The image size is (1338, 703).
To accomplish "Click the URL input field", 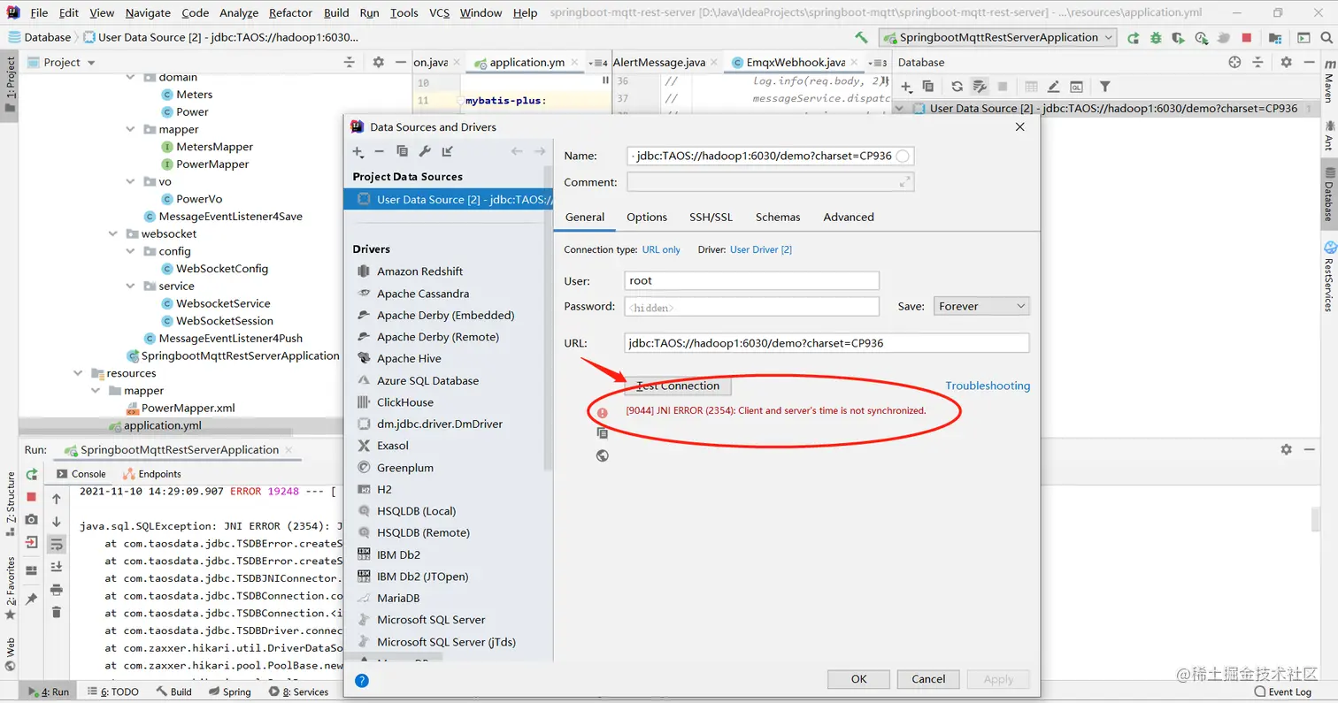I will click(827, 342).
